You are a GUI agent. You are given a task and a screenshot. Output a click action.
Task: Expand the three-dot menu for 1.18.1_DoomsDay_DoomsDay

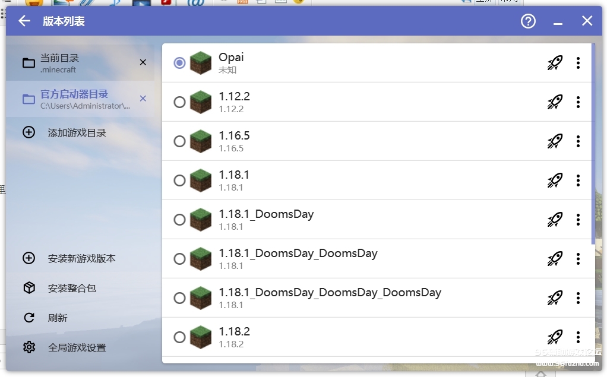(578, 259)
